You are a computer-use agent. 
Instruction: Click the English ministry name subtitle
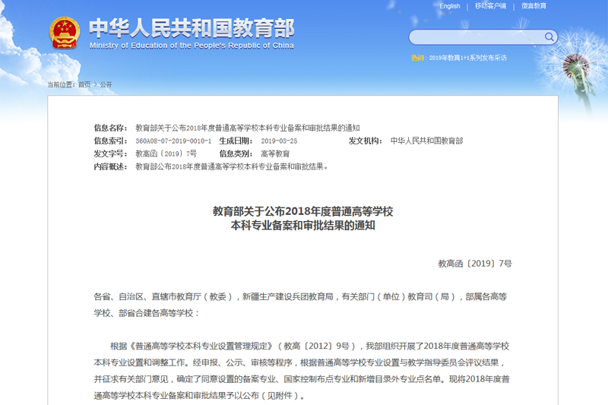pyautogui.click(x=192, y=46)
